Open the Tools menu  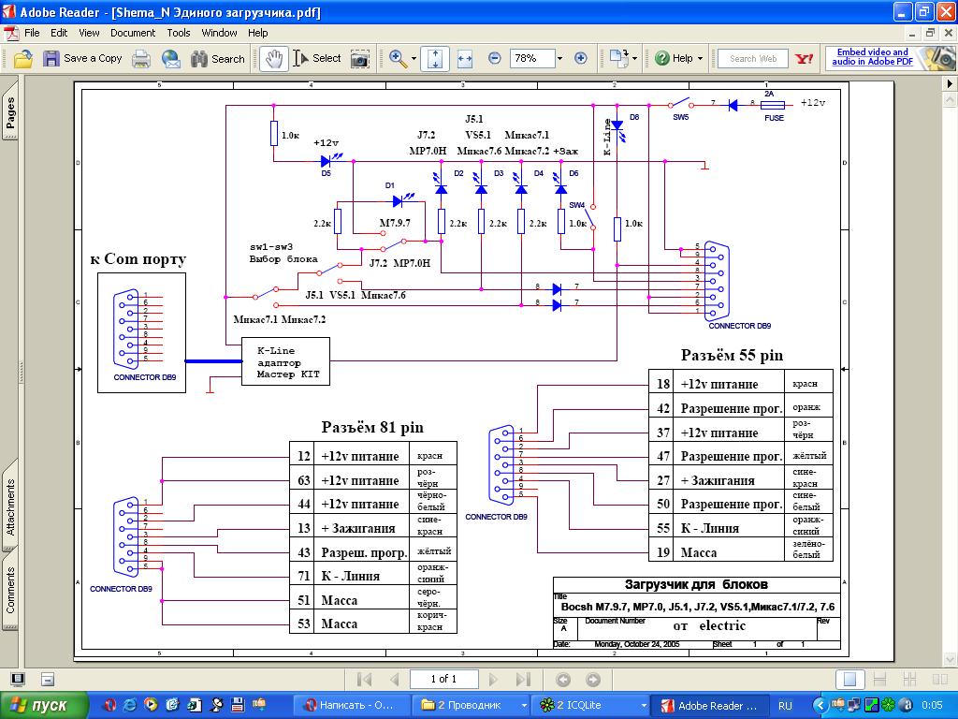[x=179, y=33]
